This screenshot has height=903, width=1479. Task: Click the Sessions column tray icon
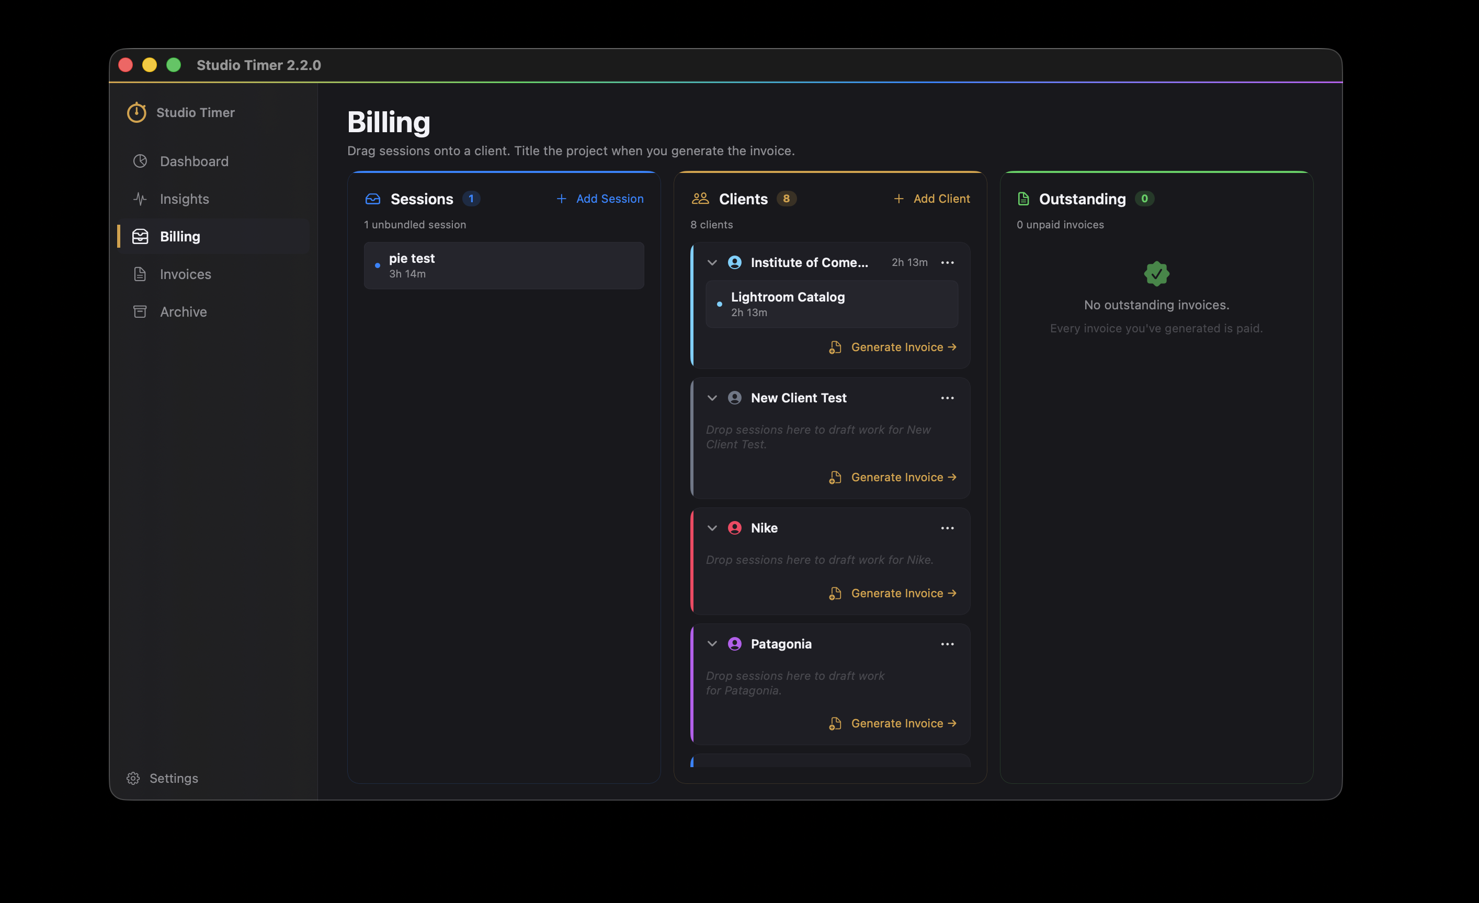(373, 199)
